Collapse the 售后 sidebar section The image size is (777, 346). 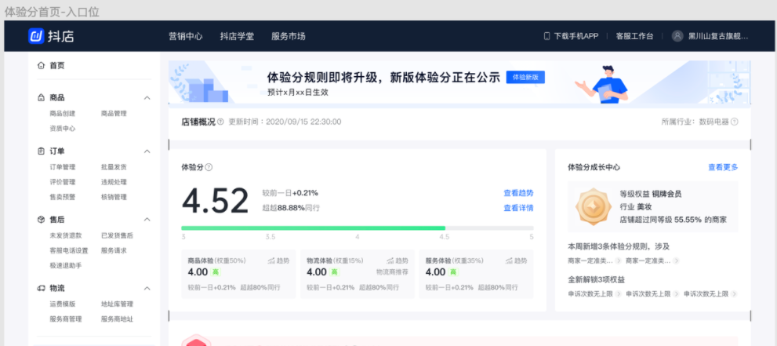pos(147,220)
